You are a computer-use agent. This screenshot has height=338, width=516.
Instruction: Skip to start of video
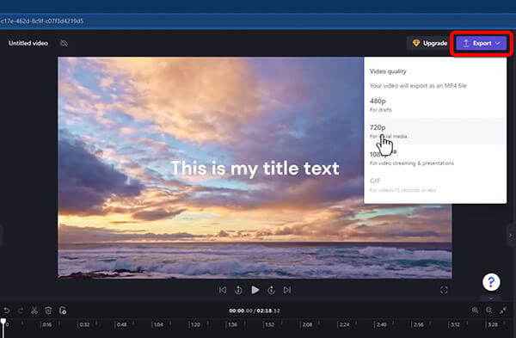point(223,290)
